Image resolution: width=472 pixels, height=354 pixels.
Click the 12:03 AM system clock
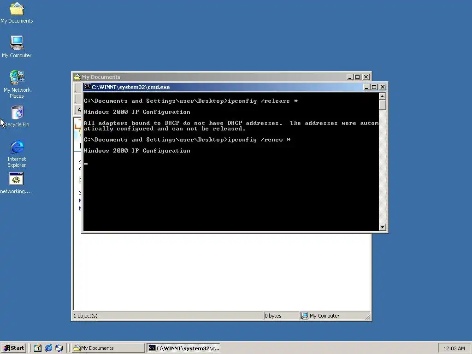pos(454,348)
